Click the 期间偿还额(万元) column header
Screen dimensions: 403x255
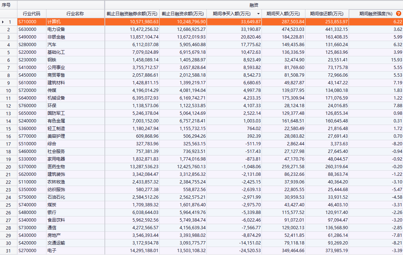point(326,14)
